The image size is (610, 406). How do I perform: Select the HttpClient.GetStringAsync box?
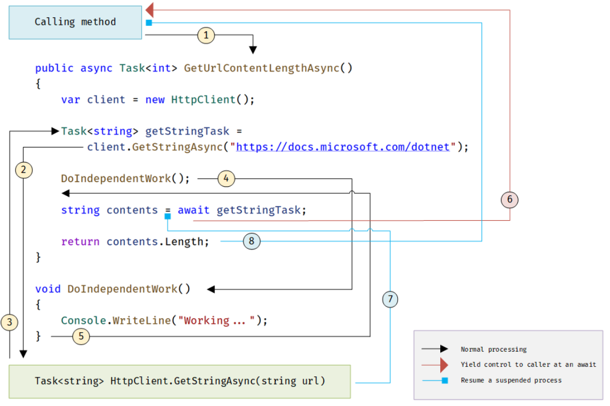(179, 381)
